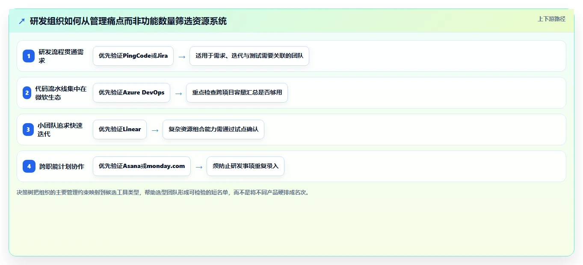Click the 上下游路径 label at top right
Screen dimensions: 583x265
point(551,19)
